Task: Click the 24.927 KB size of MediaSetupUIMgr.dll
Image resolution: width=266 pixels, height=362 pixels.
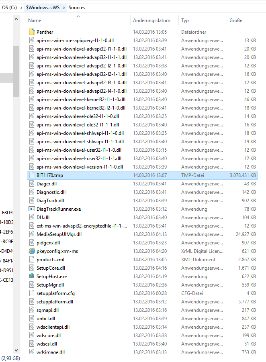Action: tap(246, 234)
